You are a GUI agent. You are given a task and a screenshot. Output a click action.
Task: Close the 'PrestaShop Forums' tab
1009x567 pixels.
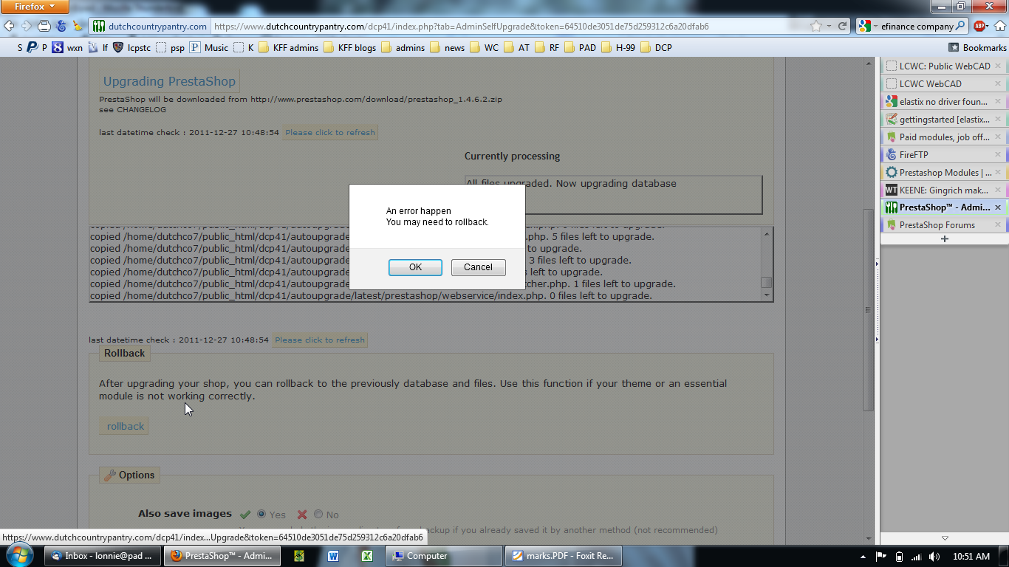click(x=998, y=225)
